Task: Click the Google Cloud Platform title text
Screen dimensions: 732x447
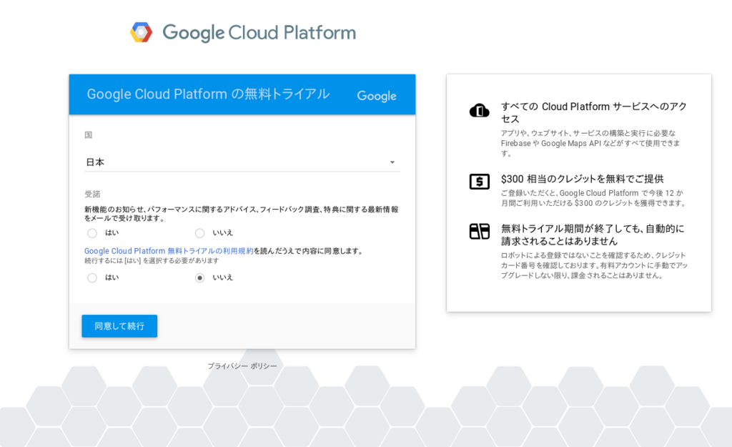Action: [259, 33]
